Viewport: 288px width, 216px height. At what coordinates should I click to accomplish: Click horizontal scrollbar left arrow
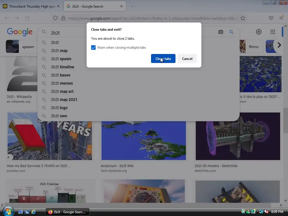click(2, 205)
